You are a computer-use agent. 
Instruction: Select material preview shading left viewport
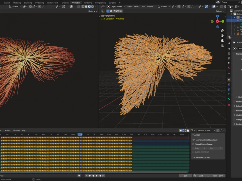pos(89,7)
